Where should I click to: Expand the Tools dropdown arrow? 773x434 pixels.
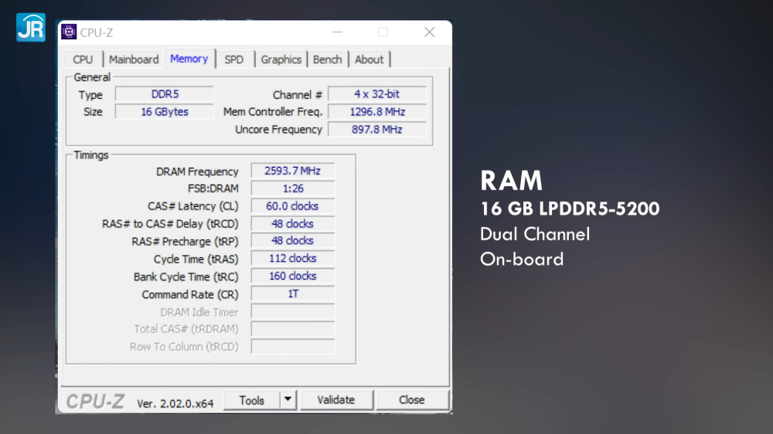tap(288, 400)
